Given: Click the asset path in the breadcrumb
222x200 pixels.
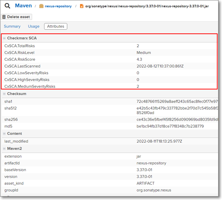Looking at the screenshot, I should [147, 6].
